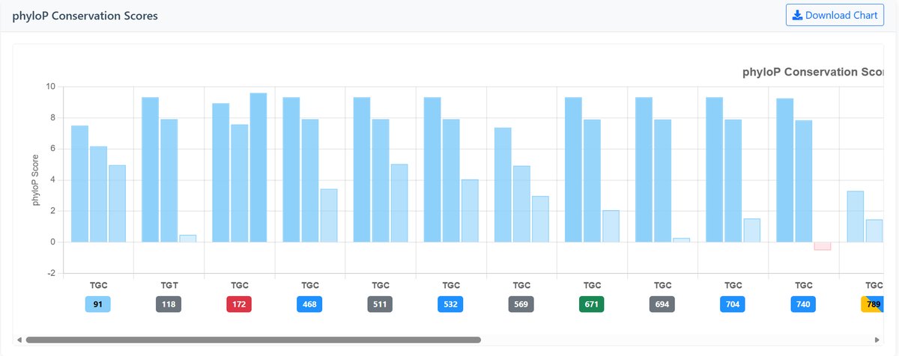Image resolution: width=899 pixels, height=356 pixels.
Task: Click the scrollbar left arrow
Action: pos(19,340)
